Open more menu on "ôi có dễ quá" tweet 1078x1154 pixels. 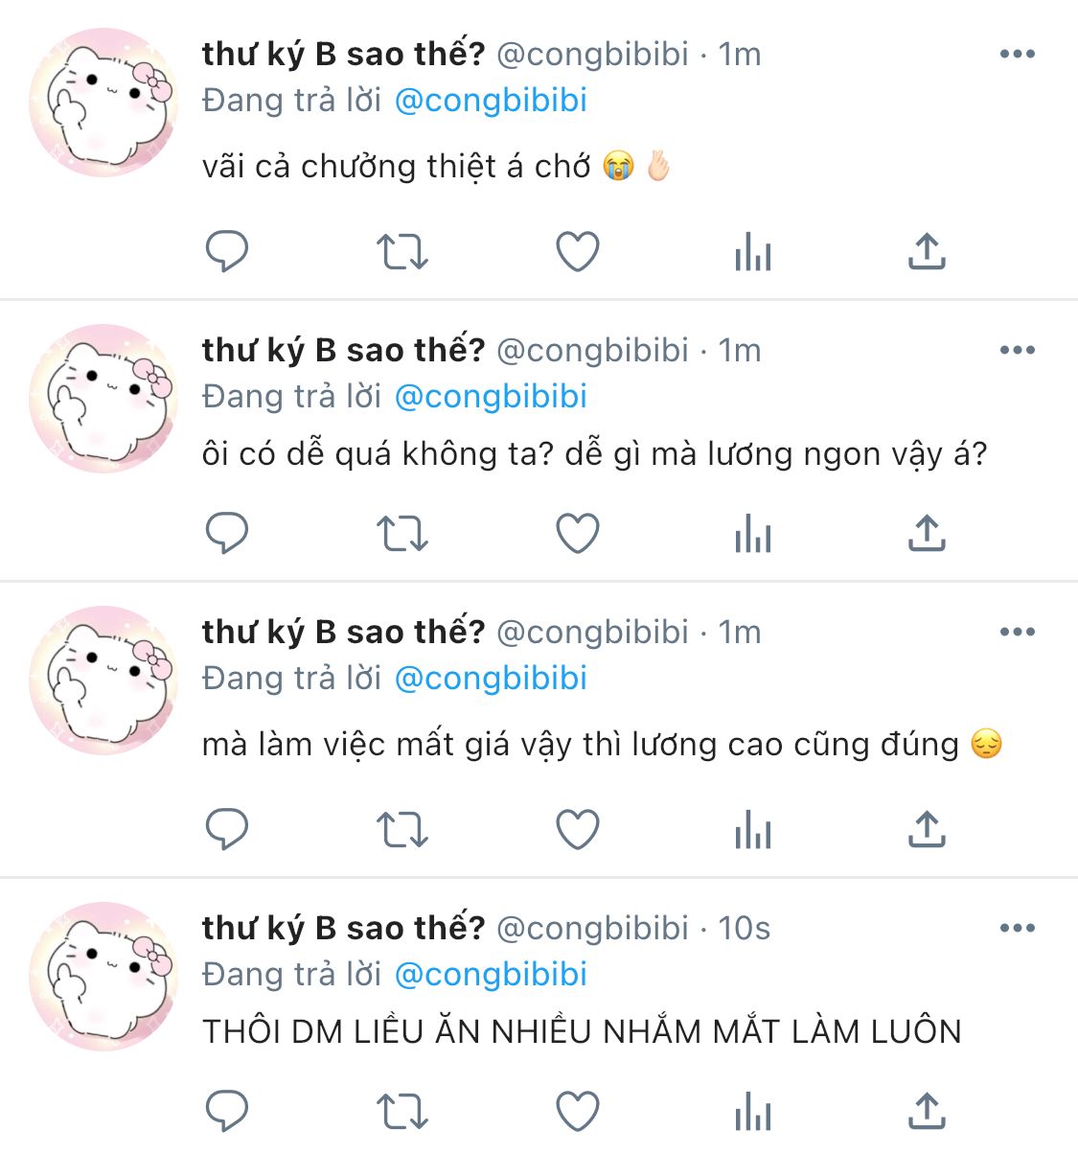pos(1017,350)
